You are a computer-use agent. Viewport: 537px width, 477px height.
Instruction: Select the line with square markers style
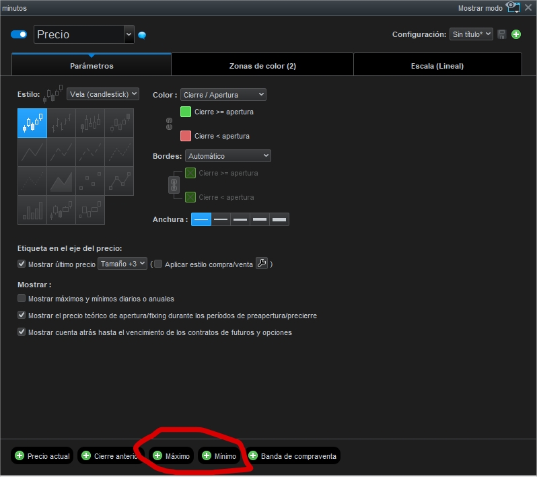click(x=119, y=181)
